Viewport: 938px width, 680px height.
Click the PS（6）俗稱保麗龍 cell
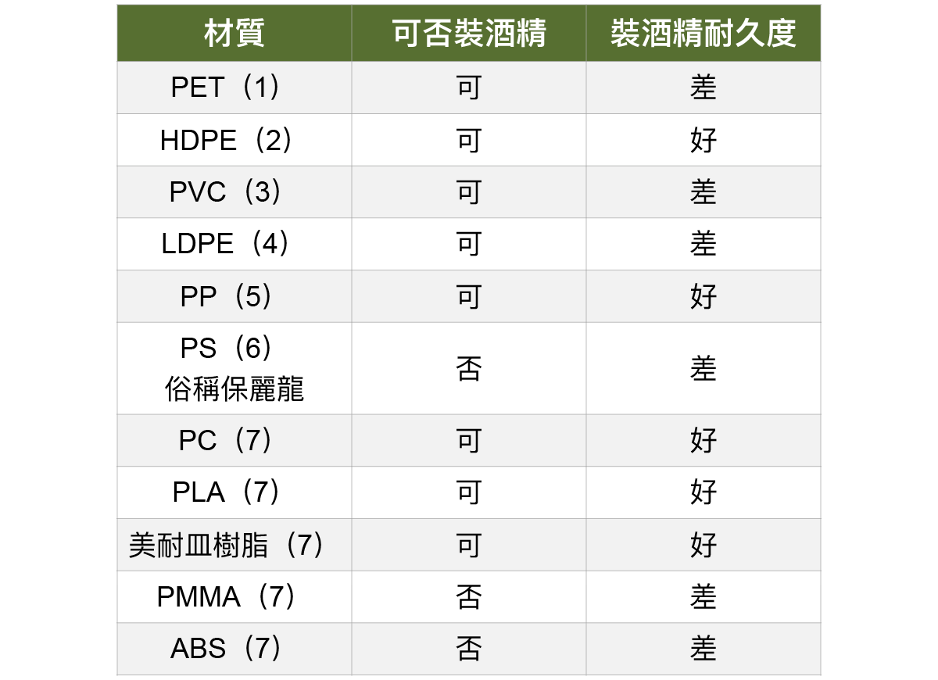(x=234, y=368)
